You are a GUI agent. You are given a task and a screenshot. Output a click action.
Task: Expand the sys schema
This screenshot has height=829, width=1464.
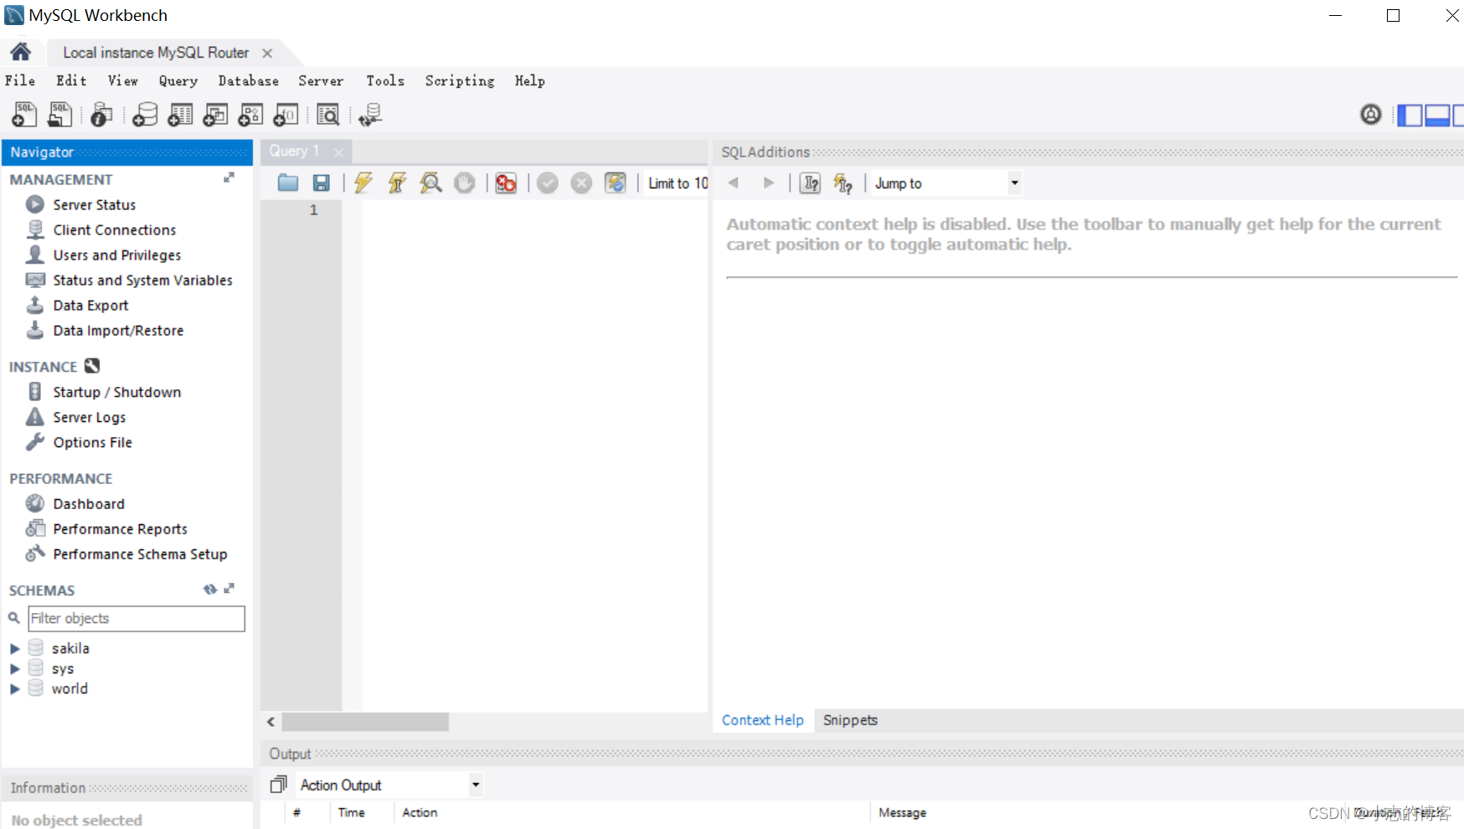coord(14,668)
